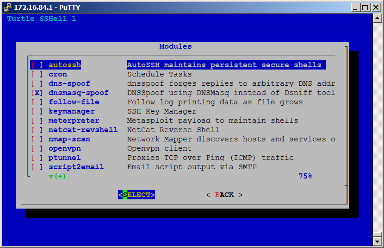Uncheck the dnsmasq-spoof module checkbox
This screenshot has height=248, width=384.
(x=37, y=93)
